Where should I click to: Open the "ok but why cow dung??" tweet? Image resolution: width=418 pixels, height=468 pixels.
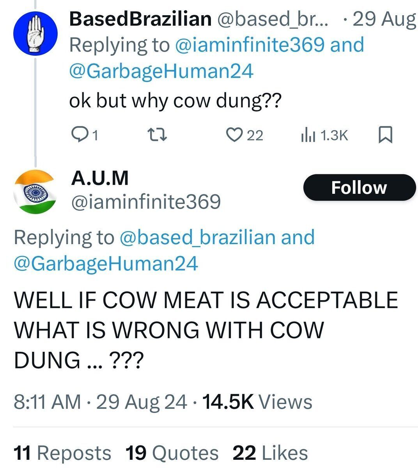click(x=175, y=101)
